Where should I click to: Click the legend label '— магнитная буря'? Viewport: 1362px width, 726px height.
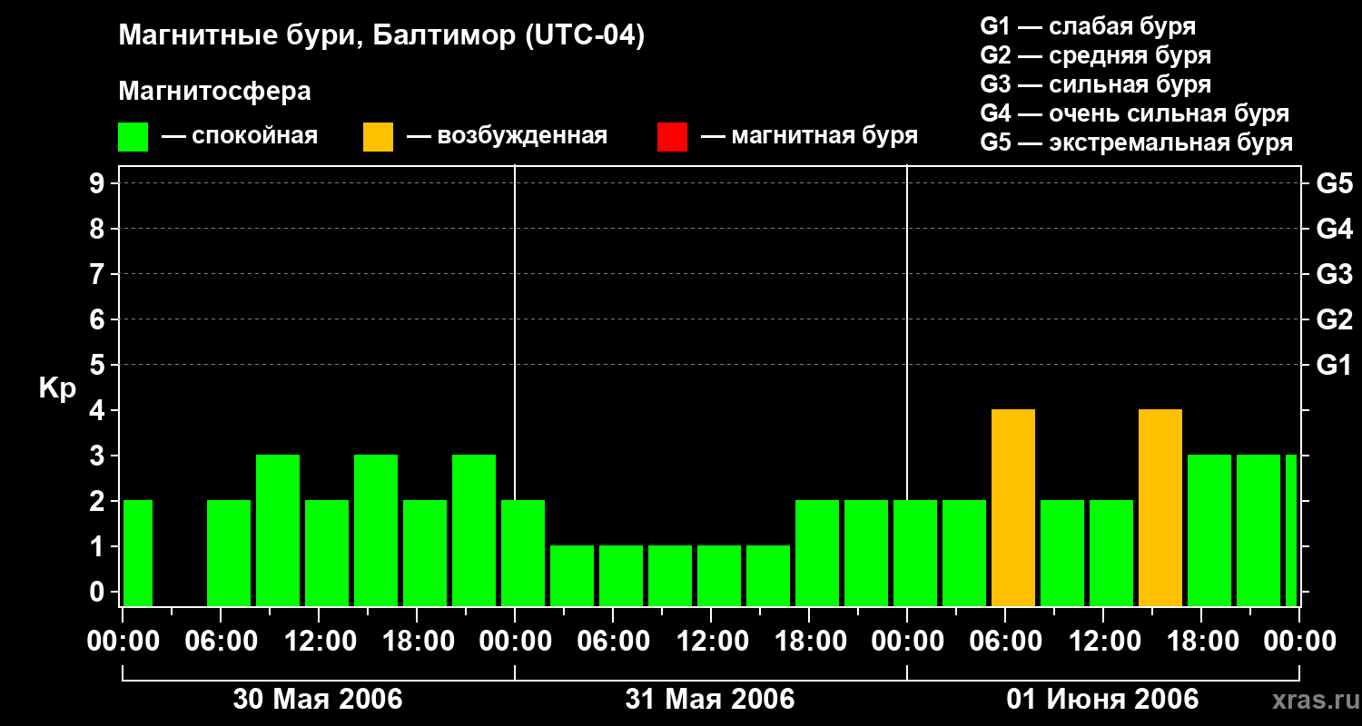(x=809, y=136)
